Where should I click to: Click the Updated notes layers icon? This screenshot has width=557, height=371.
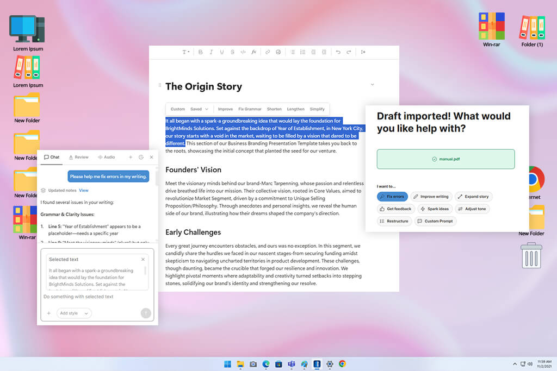[44, 191]
